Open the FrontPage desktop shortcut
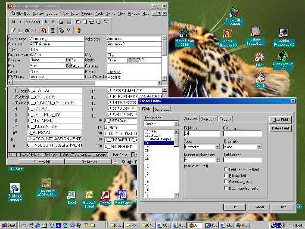 (x=122, y=197)
